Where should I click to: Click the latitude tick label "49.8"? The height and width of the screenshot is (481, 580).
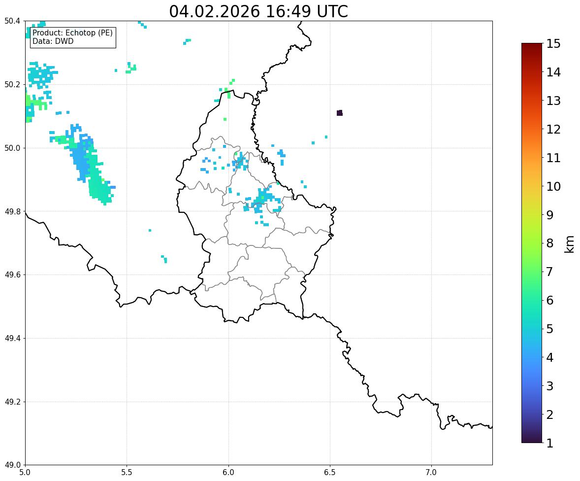click(12, 211)
